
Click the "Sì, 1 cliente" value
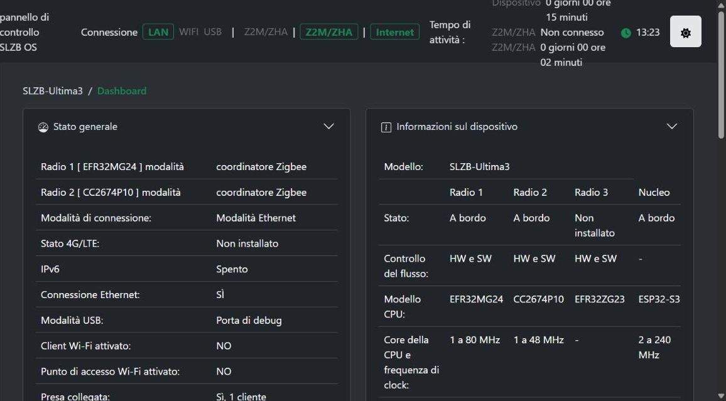pyautogui.click(x=241, y=397)
